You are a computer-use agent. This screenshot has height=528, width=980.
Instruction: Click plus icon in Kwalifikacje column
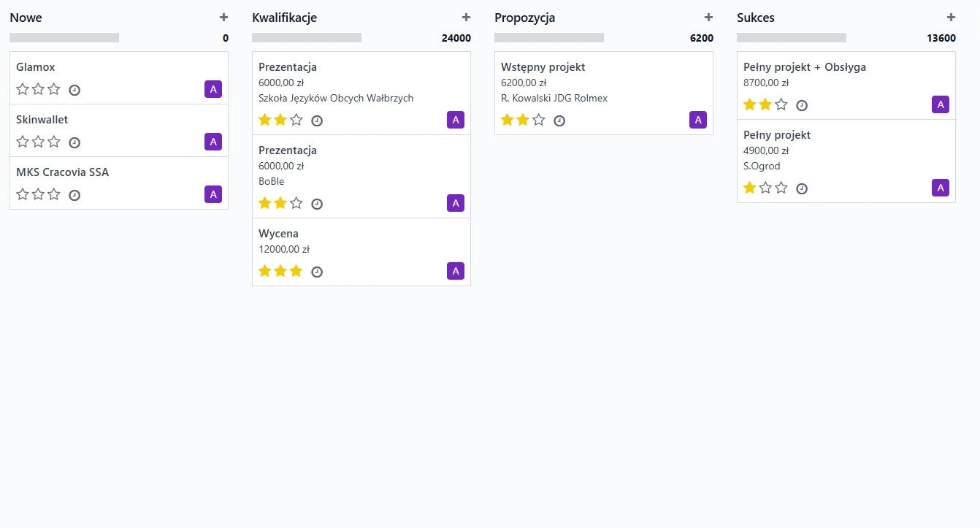466,18
